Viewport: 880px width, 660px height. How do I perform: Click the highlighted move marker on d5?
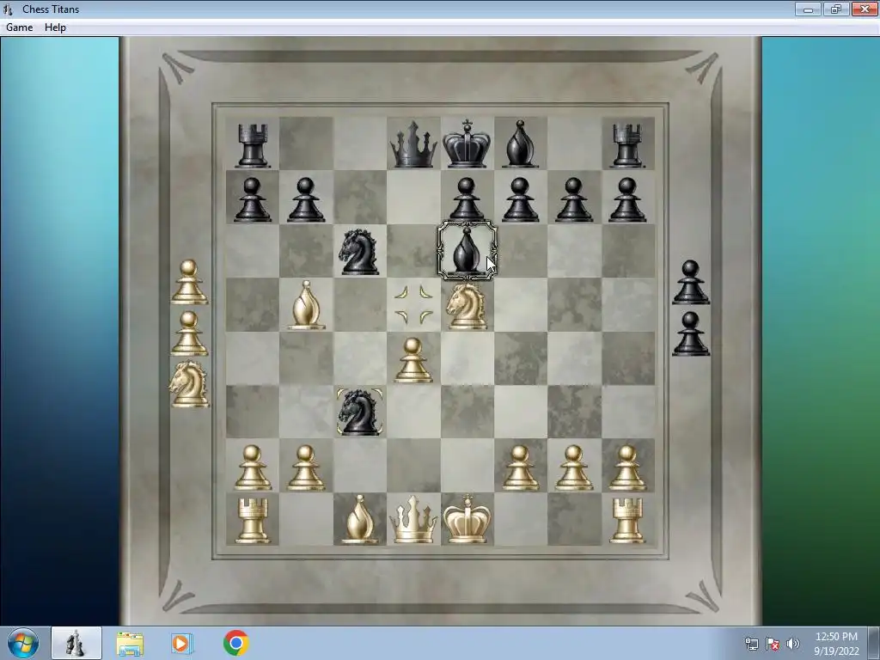pos(413,305)
